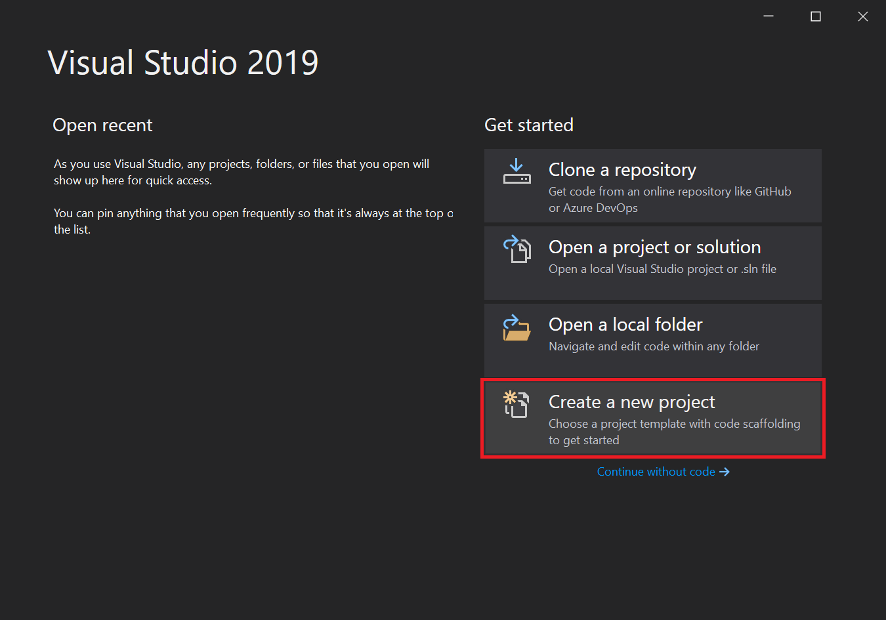The image size is (886, 620).
Task: Click the Clone a repository download icon
Action: (517, 171)
